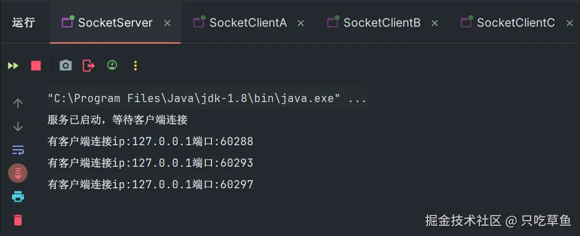Clear console with the trash icon
Viewport: 580px width, 236px height.
(18, 220)
